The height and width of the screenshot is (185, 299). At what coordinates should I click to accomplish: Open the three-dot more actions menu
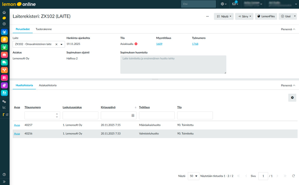pos(208,16)
